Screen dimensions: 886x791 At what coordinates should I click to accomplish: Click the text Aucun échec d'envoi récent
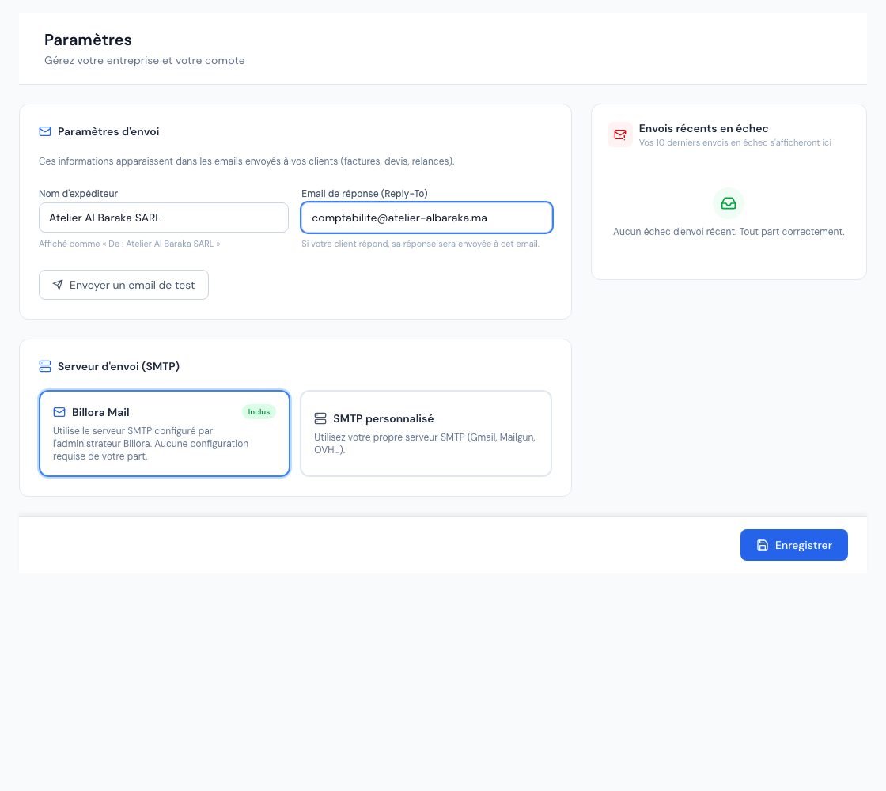[729, 232]
